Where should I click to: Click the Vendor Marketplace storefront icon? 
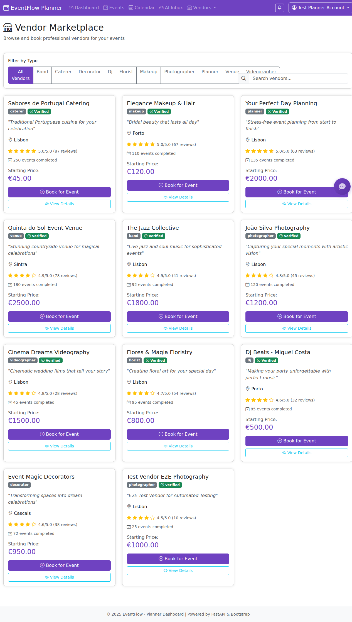8,28
